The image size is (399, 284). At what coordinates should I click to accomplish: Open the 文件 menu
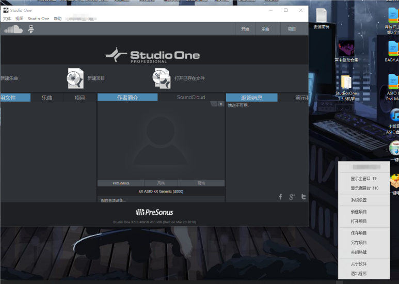click(7, 19)
